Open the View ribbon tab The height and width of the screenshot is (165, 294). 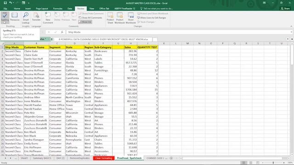coord(92,9)
